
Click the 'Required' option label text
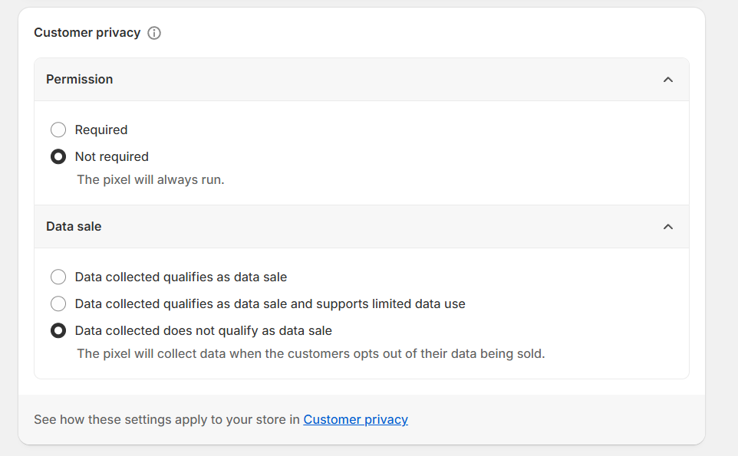coord(101,130)
